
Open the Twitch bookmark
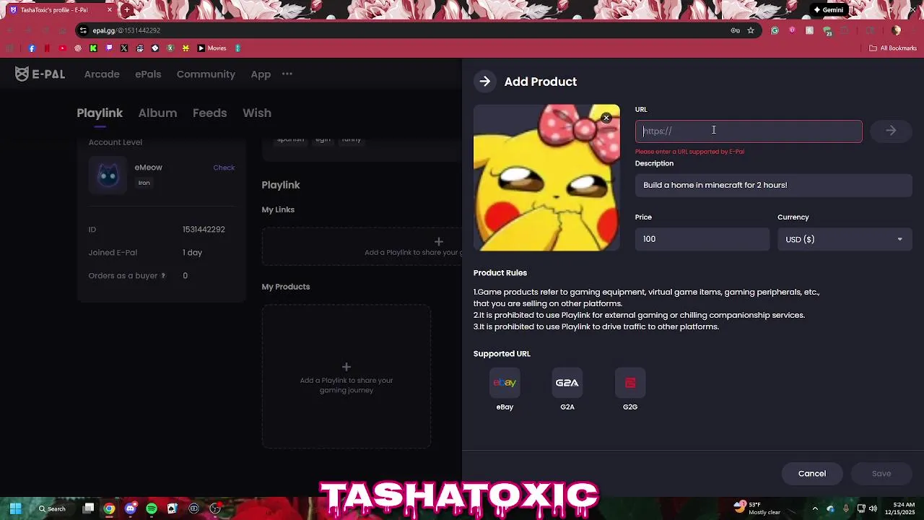pos(109,48)
